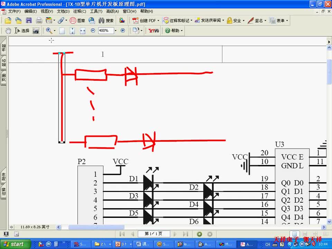
Task: Click the Picture Tasks palette toolbar icon
Action: click(x=122, y=20)
